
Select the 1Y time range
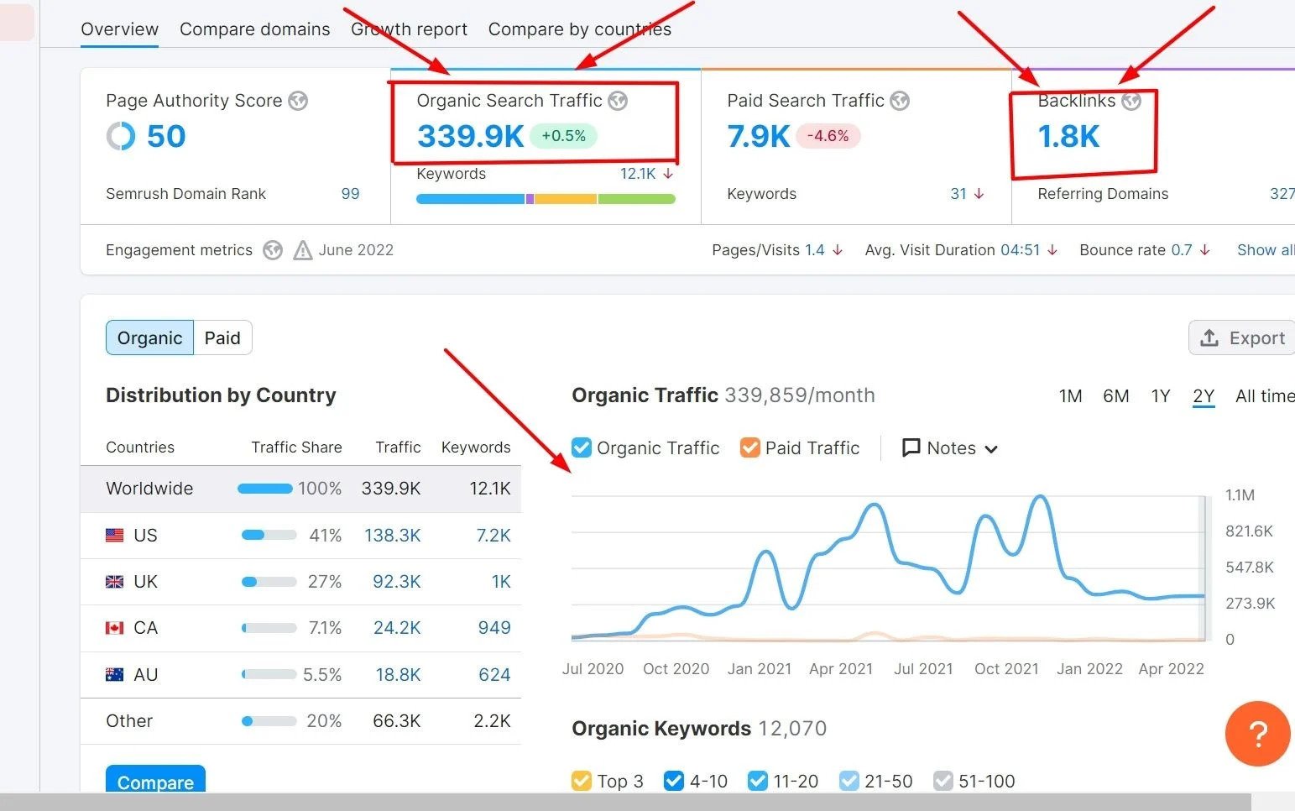point(1160,396)
